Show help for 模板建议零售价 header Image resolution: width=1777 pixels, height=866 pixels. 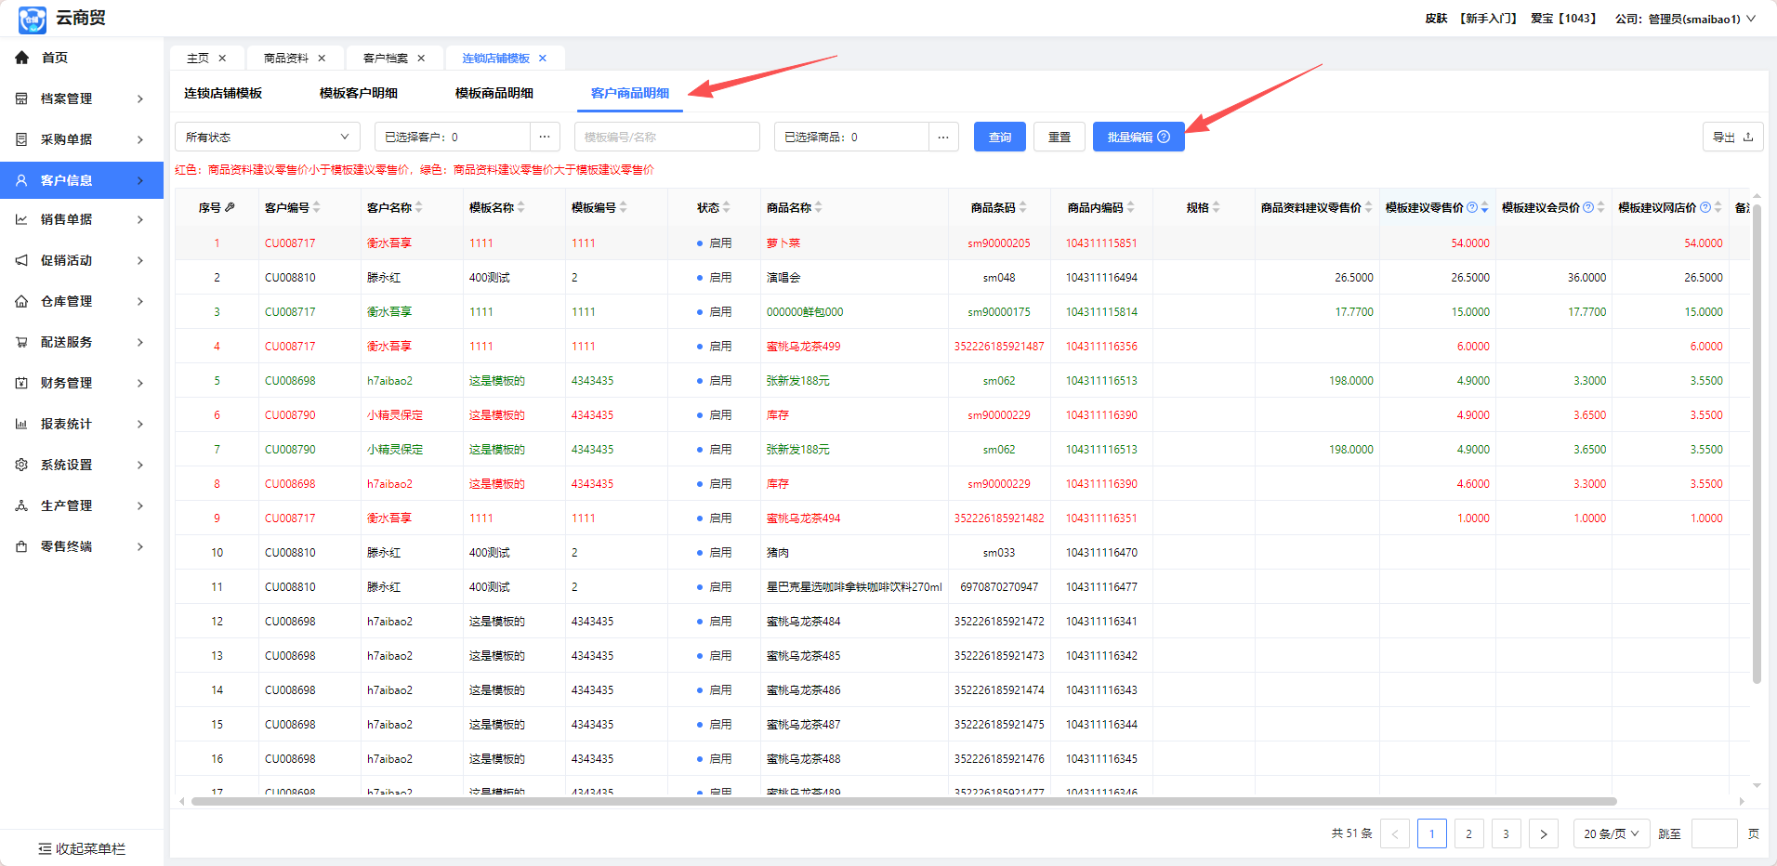coord(1472,207)
